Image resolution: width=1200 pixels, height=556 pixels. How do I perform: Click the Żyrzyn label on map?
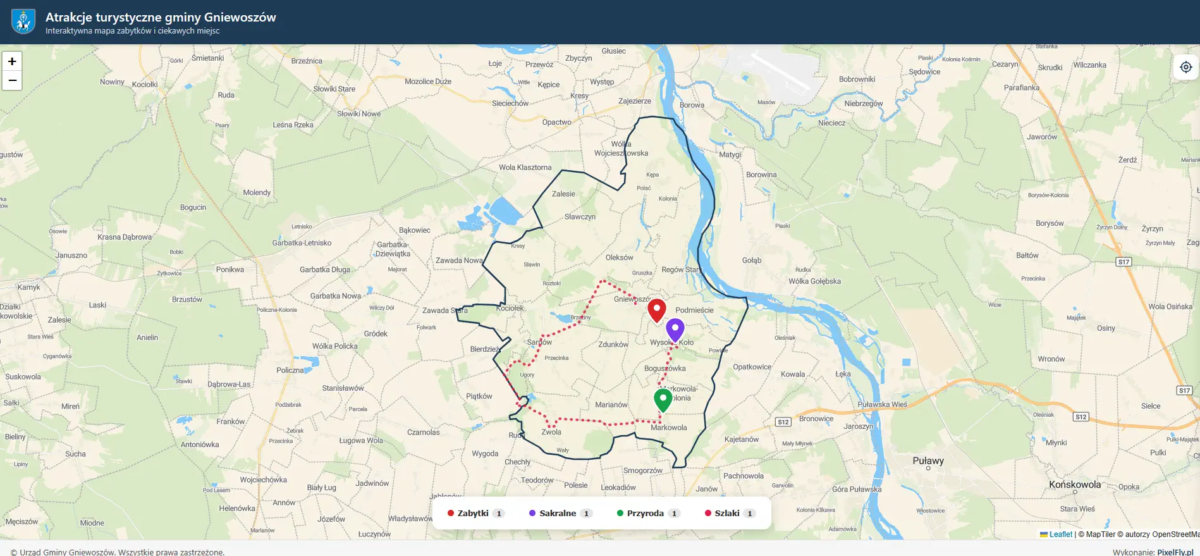1152,228
